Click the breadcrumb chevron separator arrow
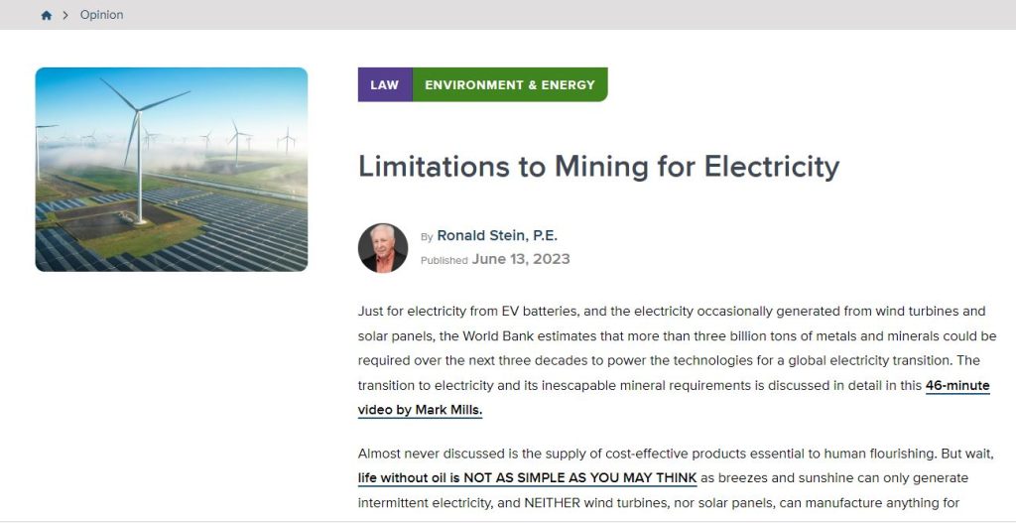Screen dimensions: 1016x523 click(65, 16)
